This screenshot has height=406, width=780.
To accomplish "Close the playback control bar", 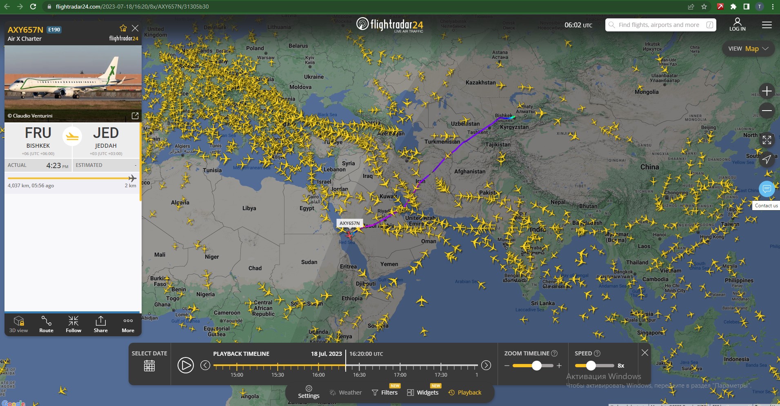I will point(645,353).
